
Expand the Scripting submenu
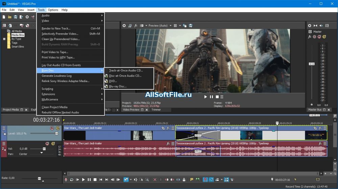click(x=71, y=88)
